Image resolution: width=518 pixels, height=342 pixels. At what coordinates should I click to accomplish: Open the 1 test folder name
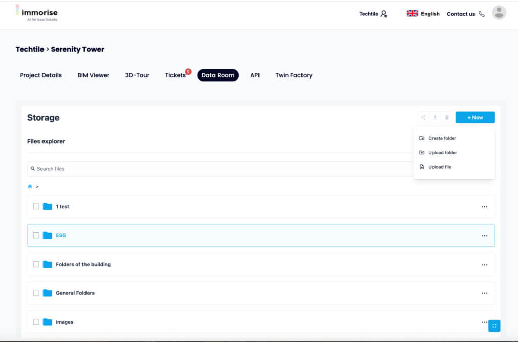(x=62, y=207)
